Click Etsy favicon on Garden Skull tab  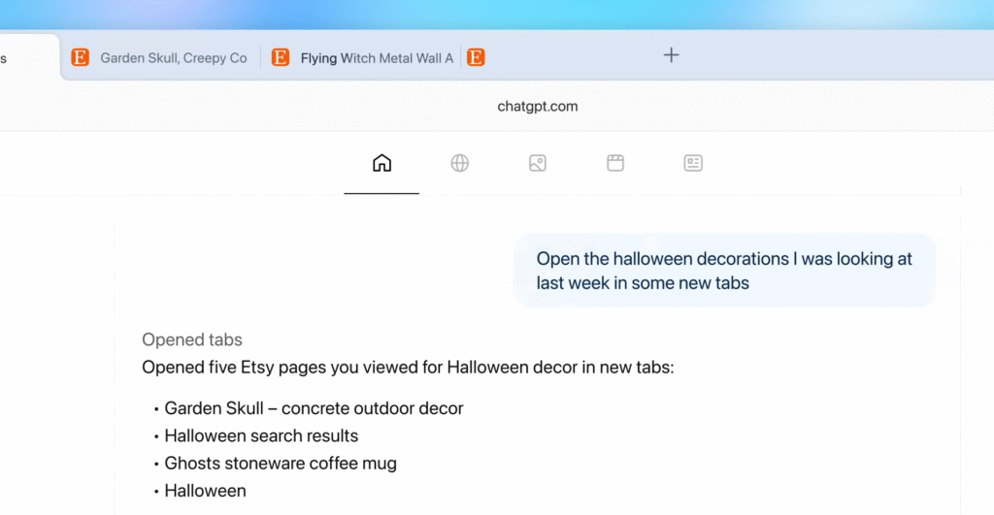pyautogui.click(x=81, y=58)
